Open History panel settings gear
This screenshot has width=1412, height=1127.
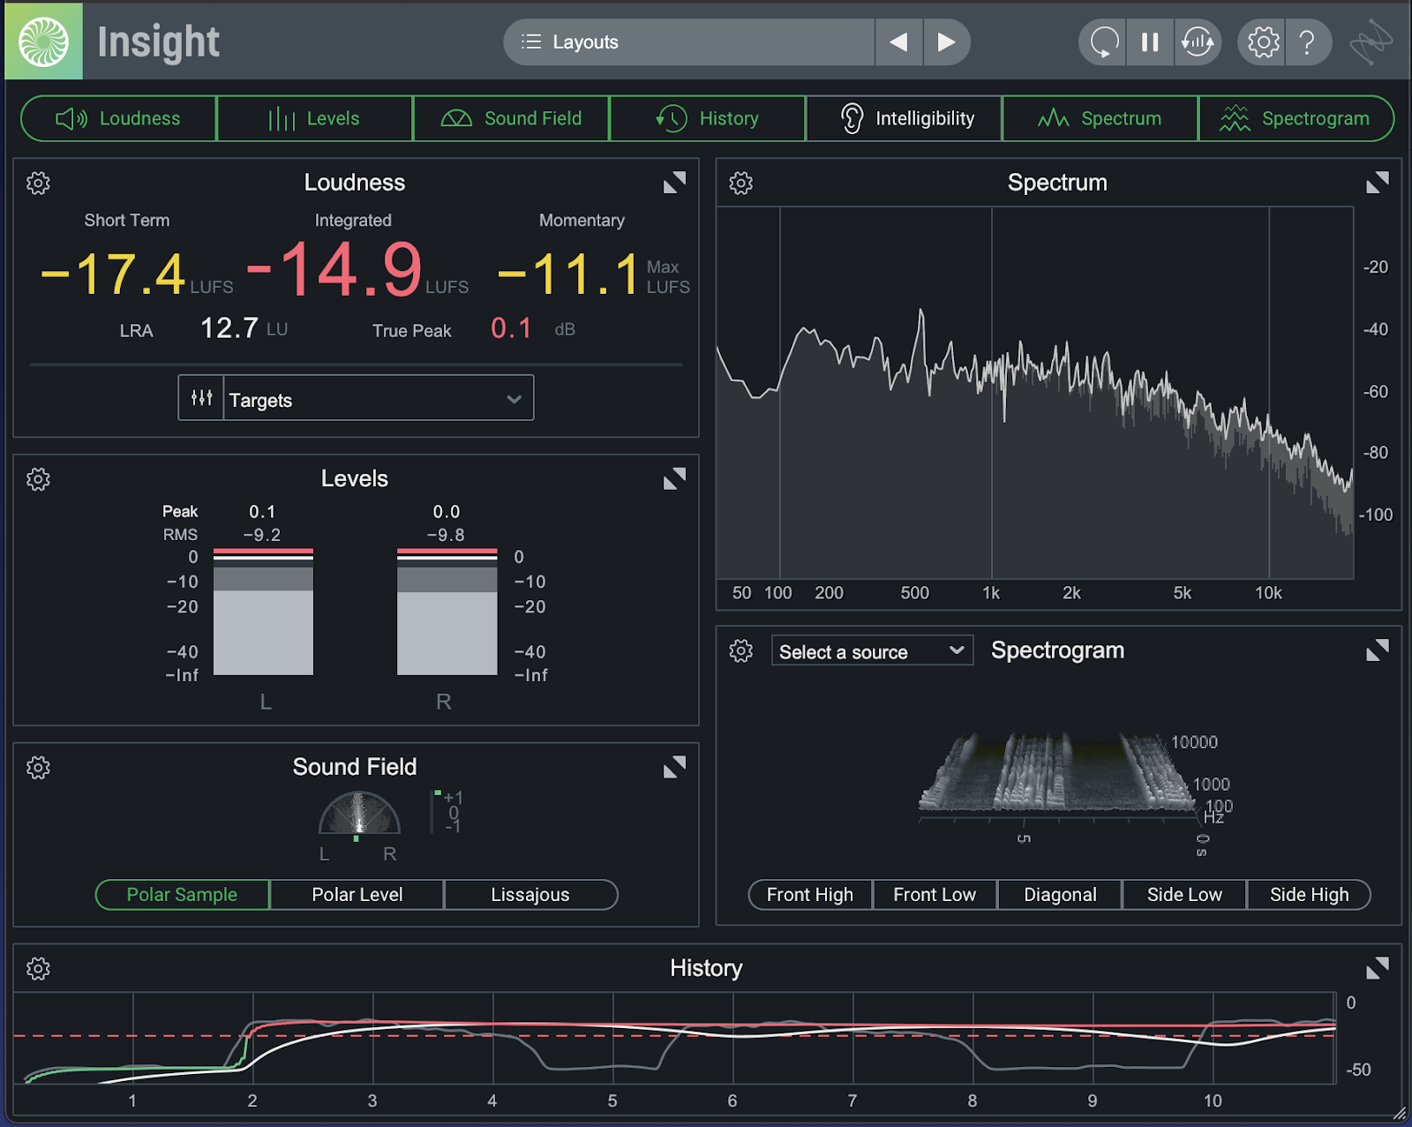[38, 968]
